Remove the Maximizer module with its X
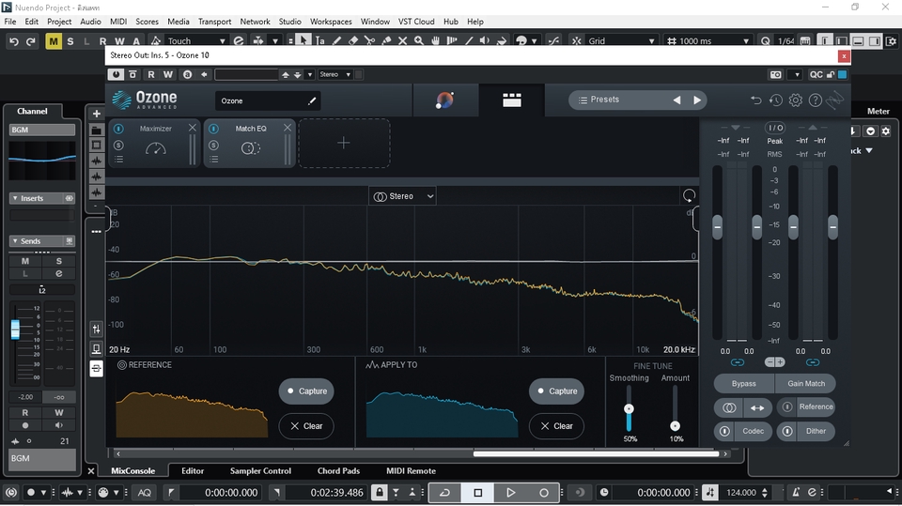The image size is (902, 506). [x=192, y=128]
